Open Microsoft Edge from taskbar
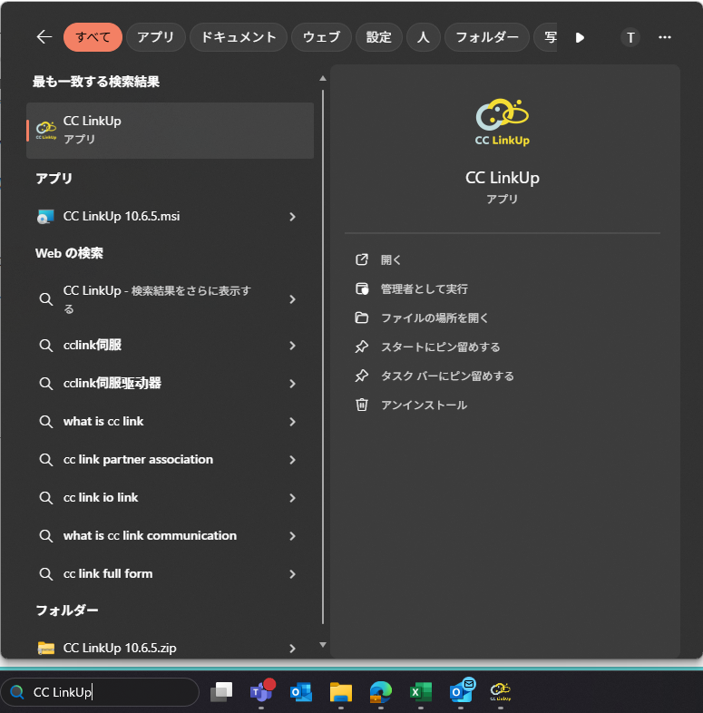The height and width of the screenshot is (713, 703). pyautogui.click(x=380, y=692)
